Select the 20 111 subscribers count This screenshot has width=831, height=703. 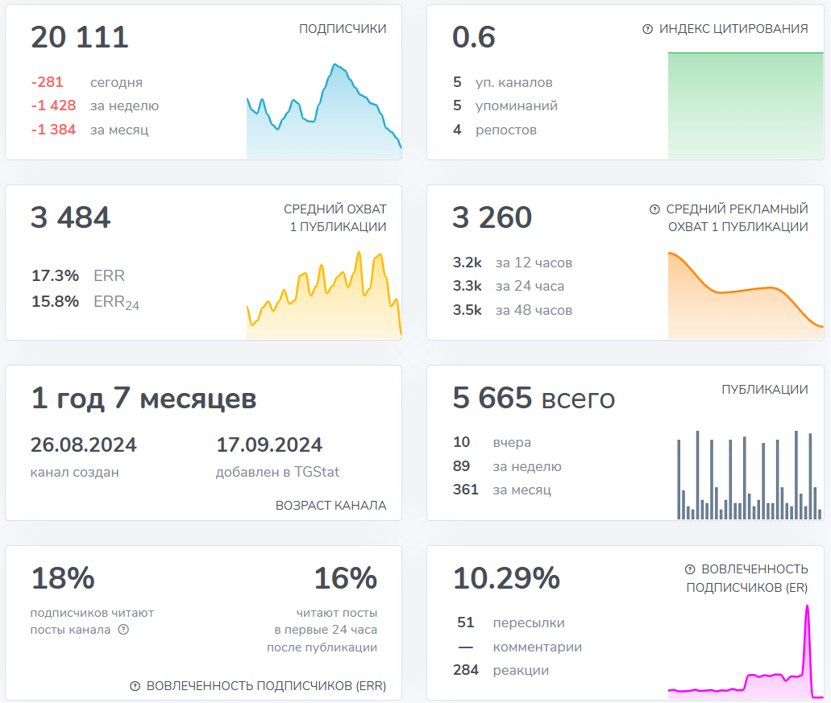tap(80, 38)
